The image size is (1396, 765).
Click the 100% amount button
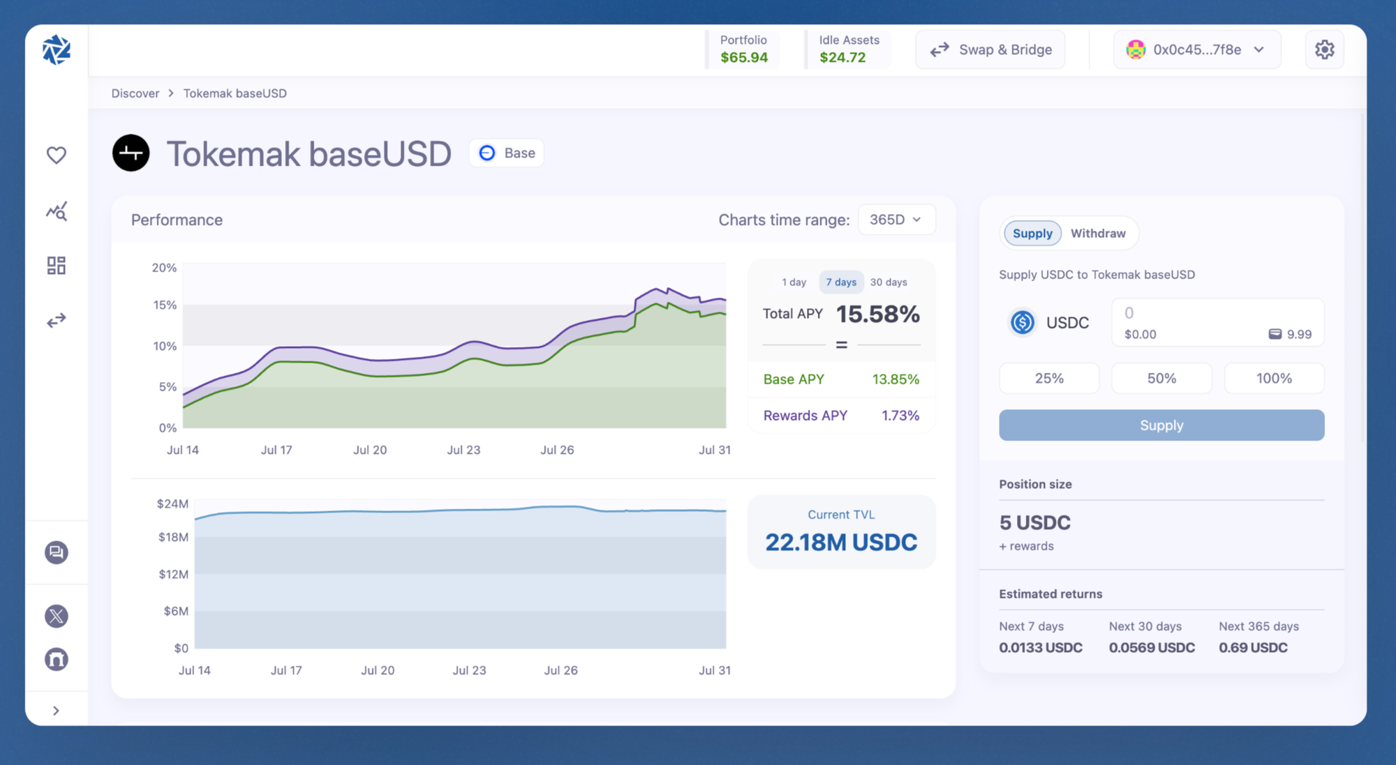pos(1274,378)
